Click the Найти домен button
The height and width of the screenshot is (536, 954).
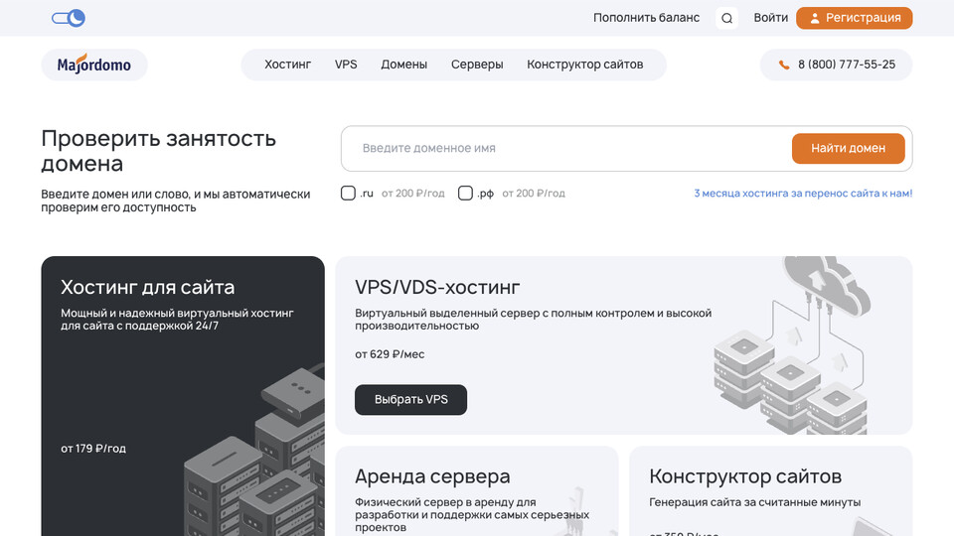click(848, 148)
